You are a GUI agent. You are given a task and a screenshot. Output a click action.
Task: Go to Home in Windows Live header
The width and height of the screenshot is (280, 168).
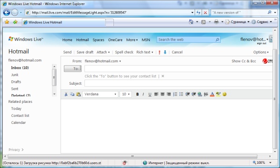click(x=67, y=40)
